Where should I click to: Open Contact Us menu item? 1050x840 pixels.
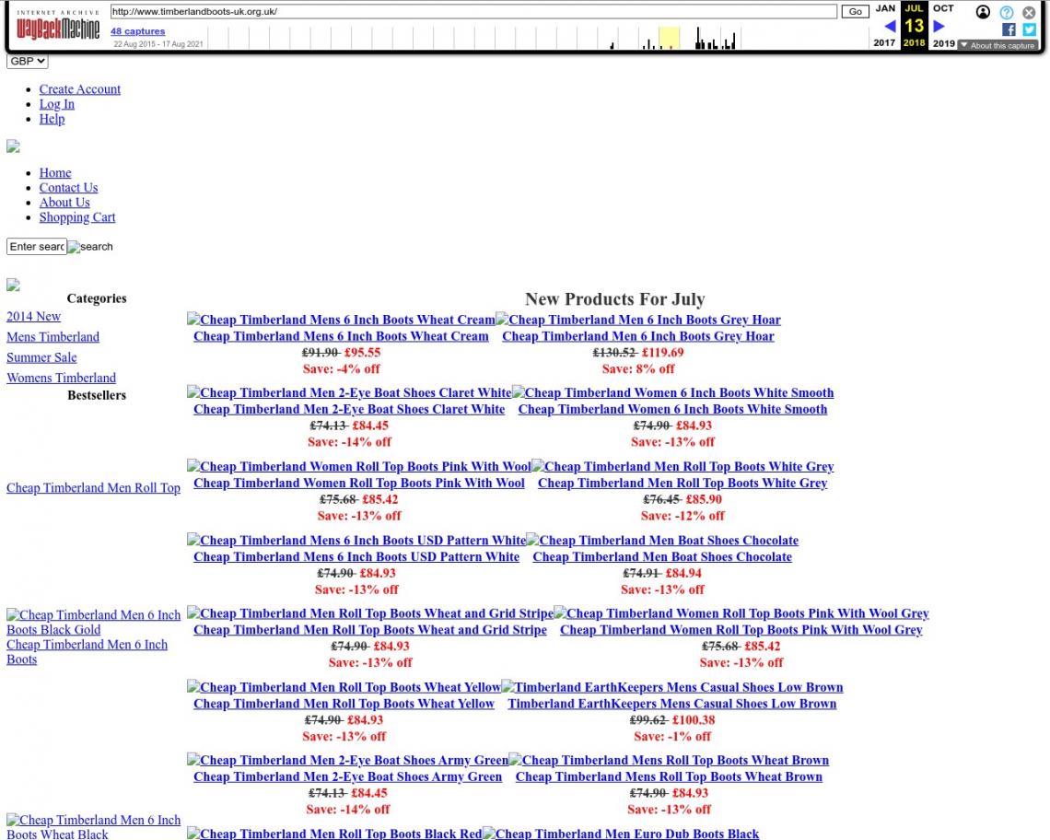pyautogui.click(x=68, y=188)
